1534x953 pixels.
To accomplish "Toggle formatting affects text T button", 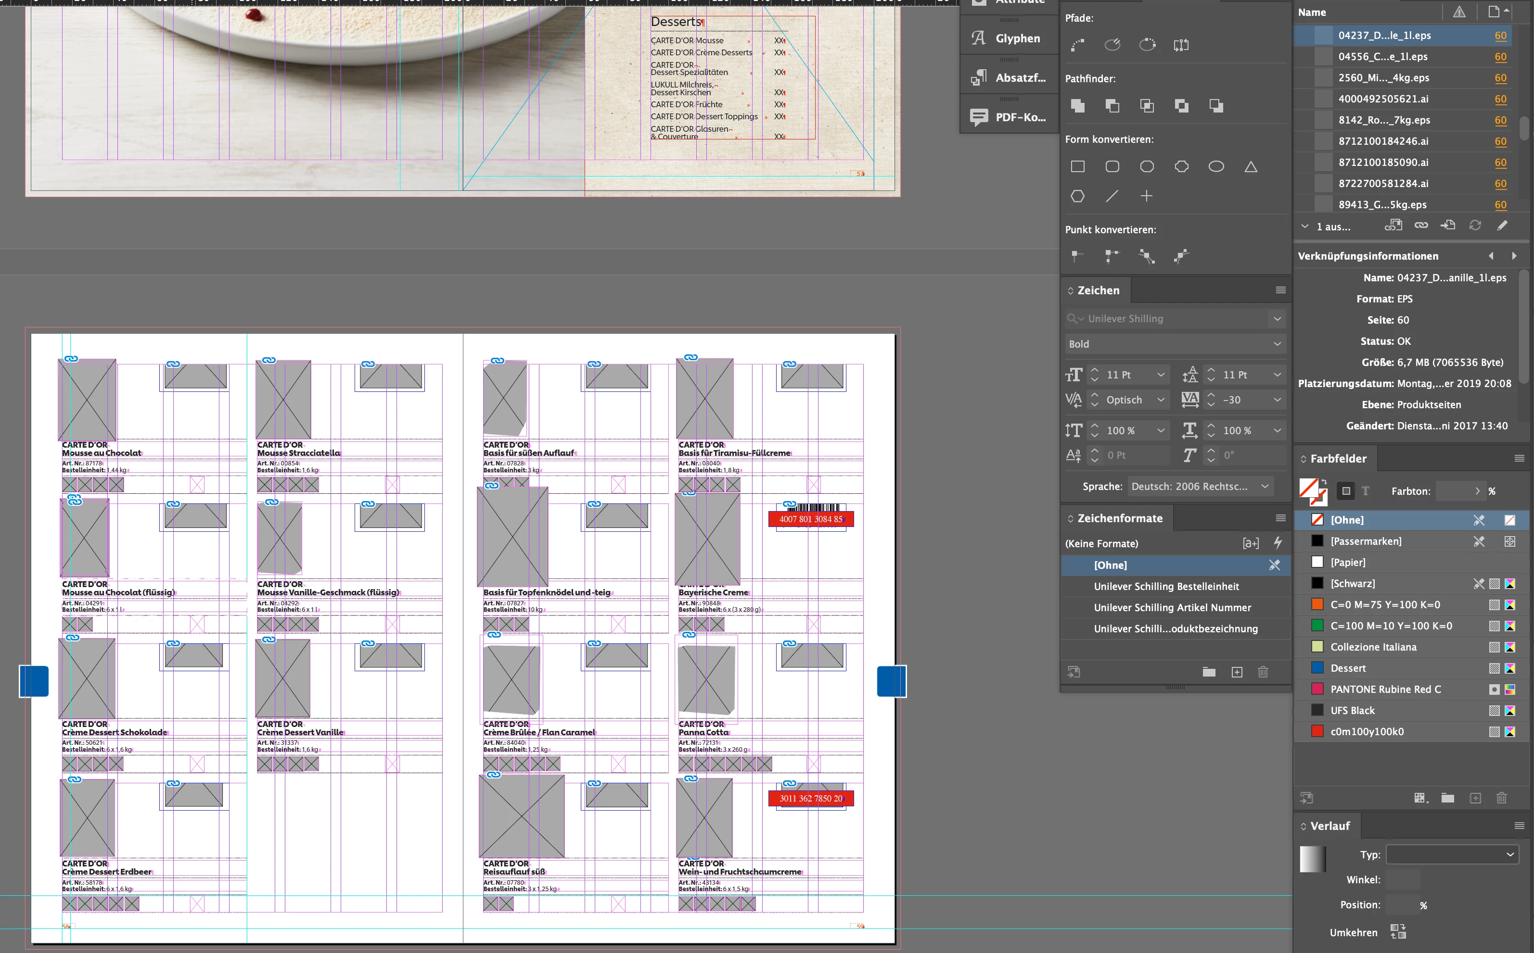I will click(x=1366, y=491).
